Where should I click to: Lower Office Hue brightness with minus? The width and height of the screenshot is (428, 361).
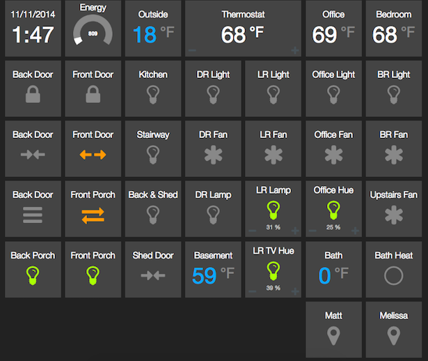(312, 231)
